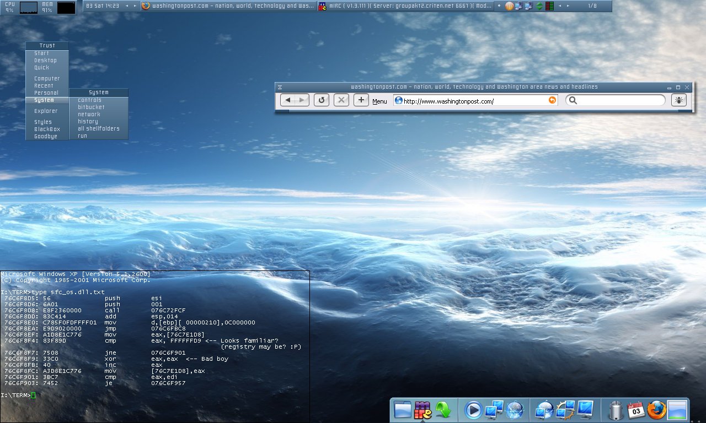Click the spider icon in browser toolbar

678,100
